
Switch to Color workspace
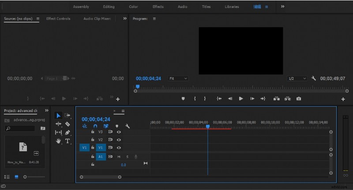coord(133,7)
